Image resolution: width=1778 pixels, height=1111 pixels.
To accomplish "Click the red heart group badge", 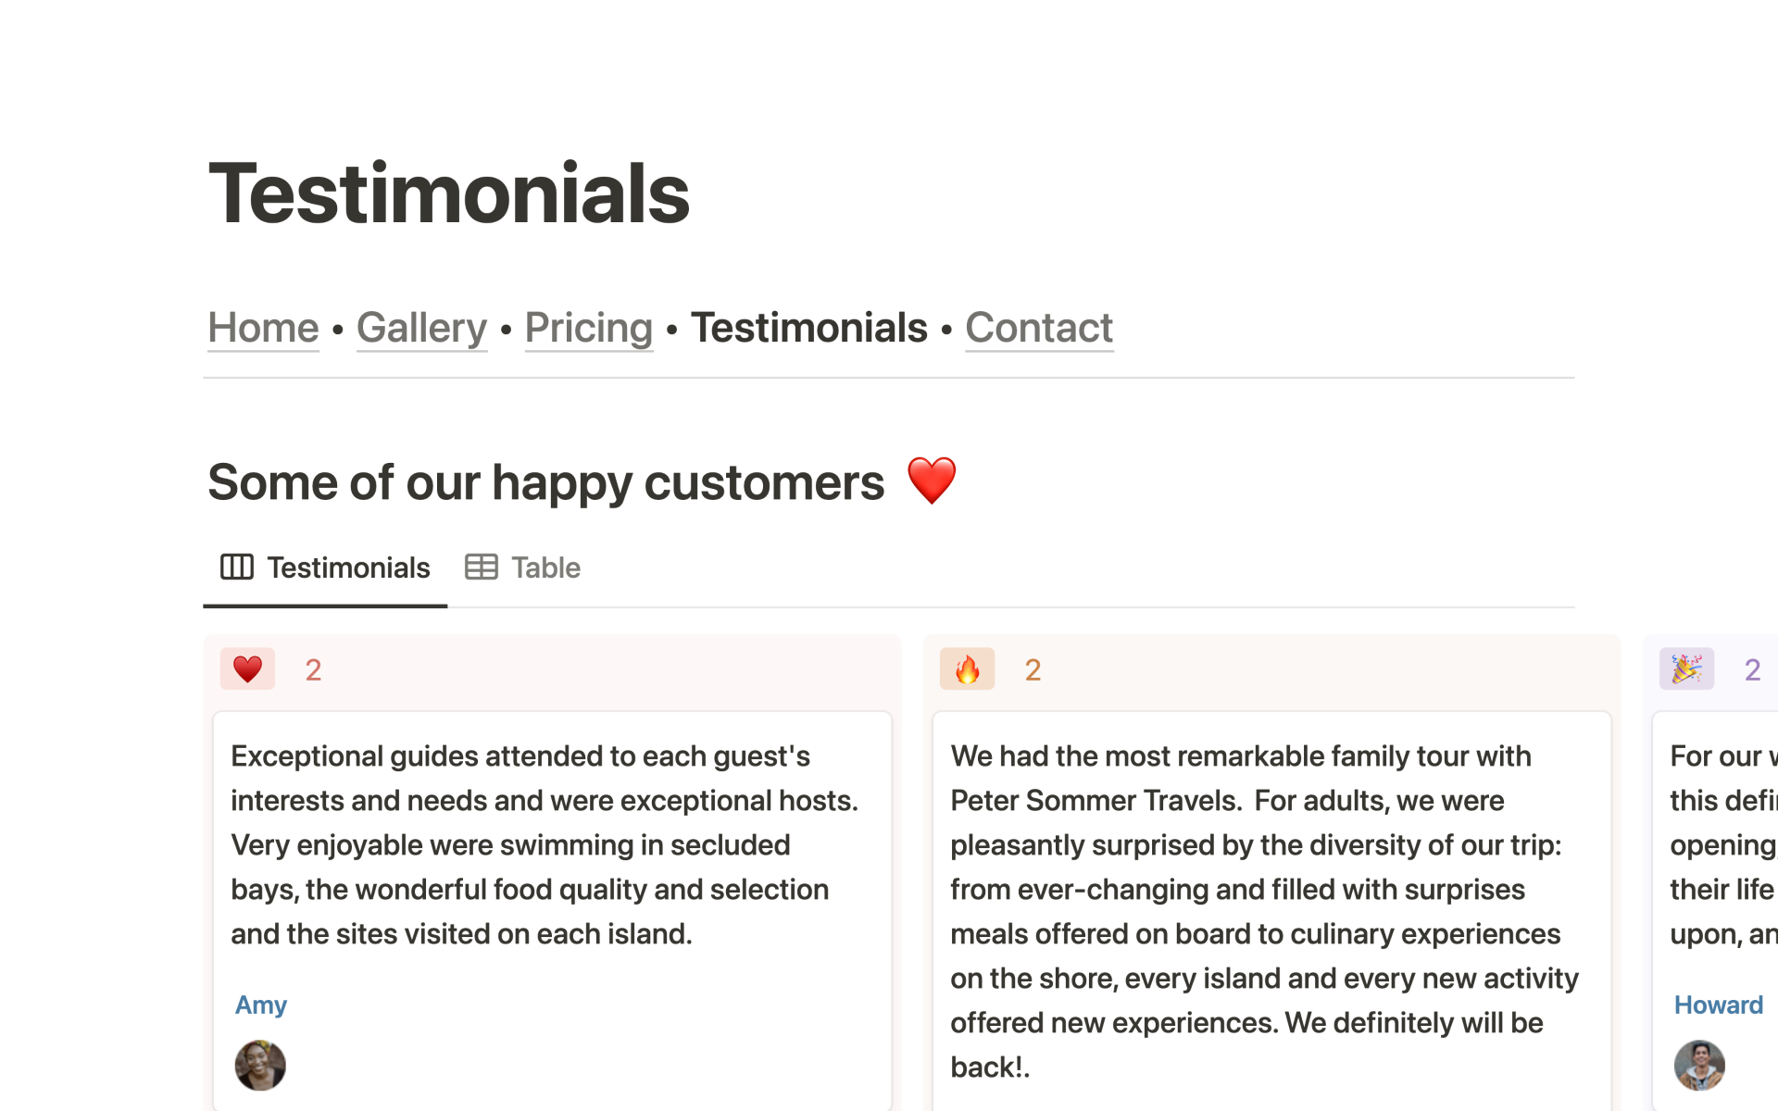I will point(247,668).
